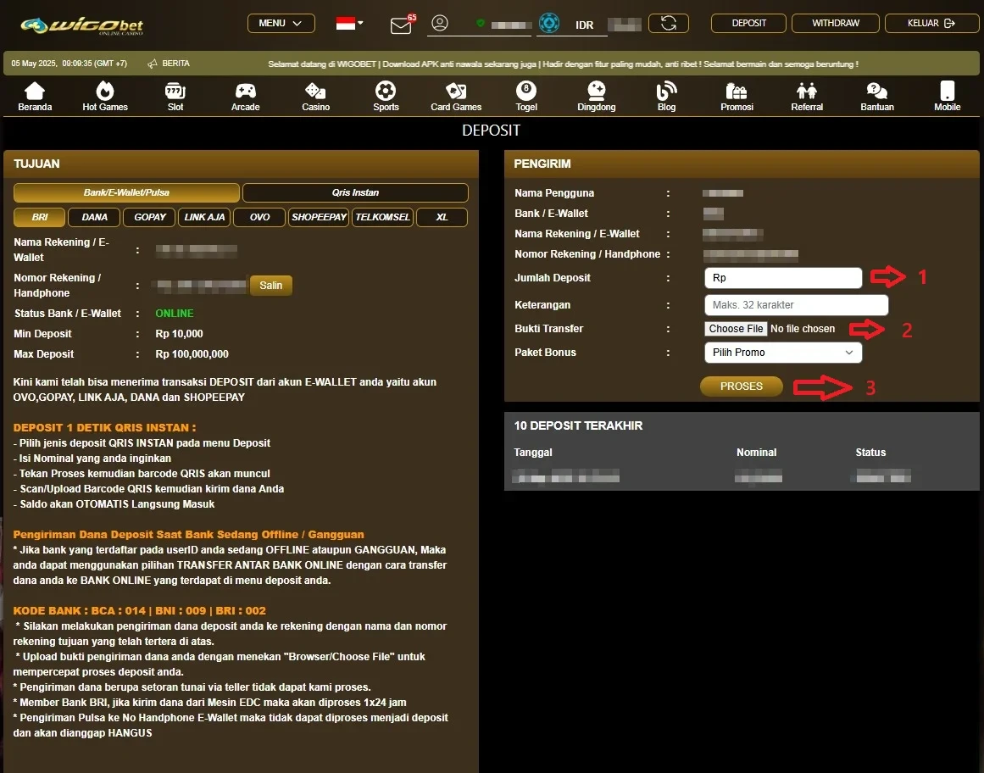Select the OVO destination tab
This screenshot has height=773, width=984.
click(x=259, y=217)
